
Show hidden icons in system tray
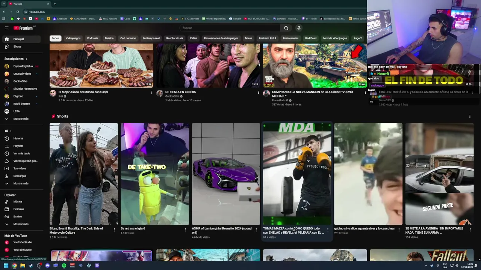coord(426,265)
